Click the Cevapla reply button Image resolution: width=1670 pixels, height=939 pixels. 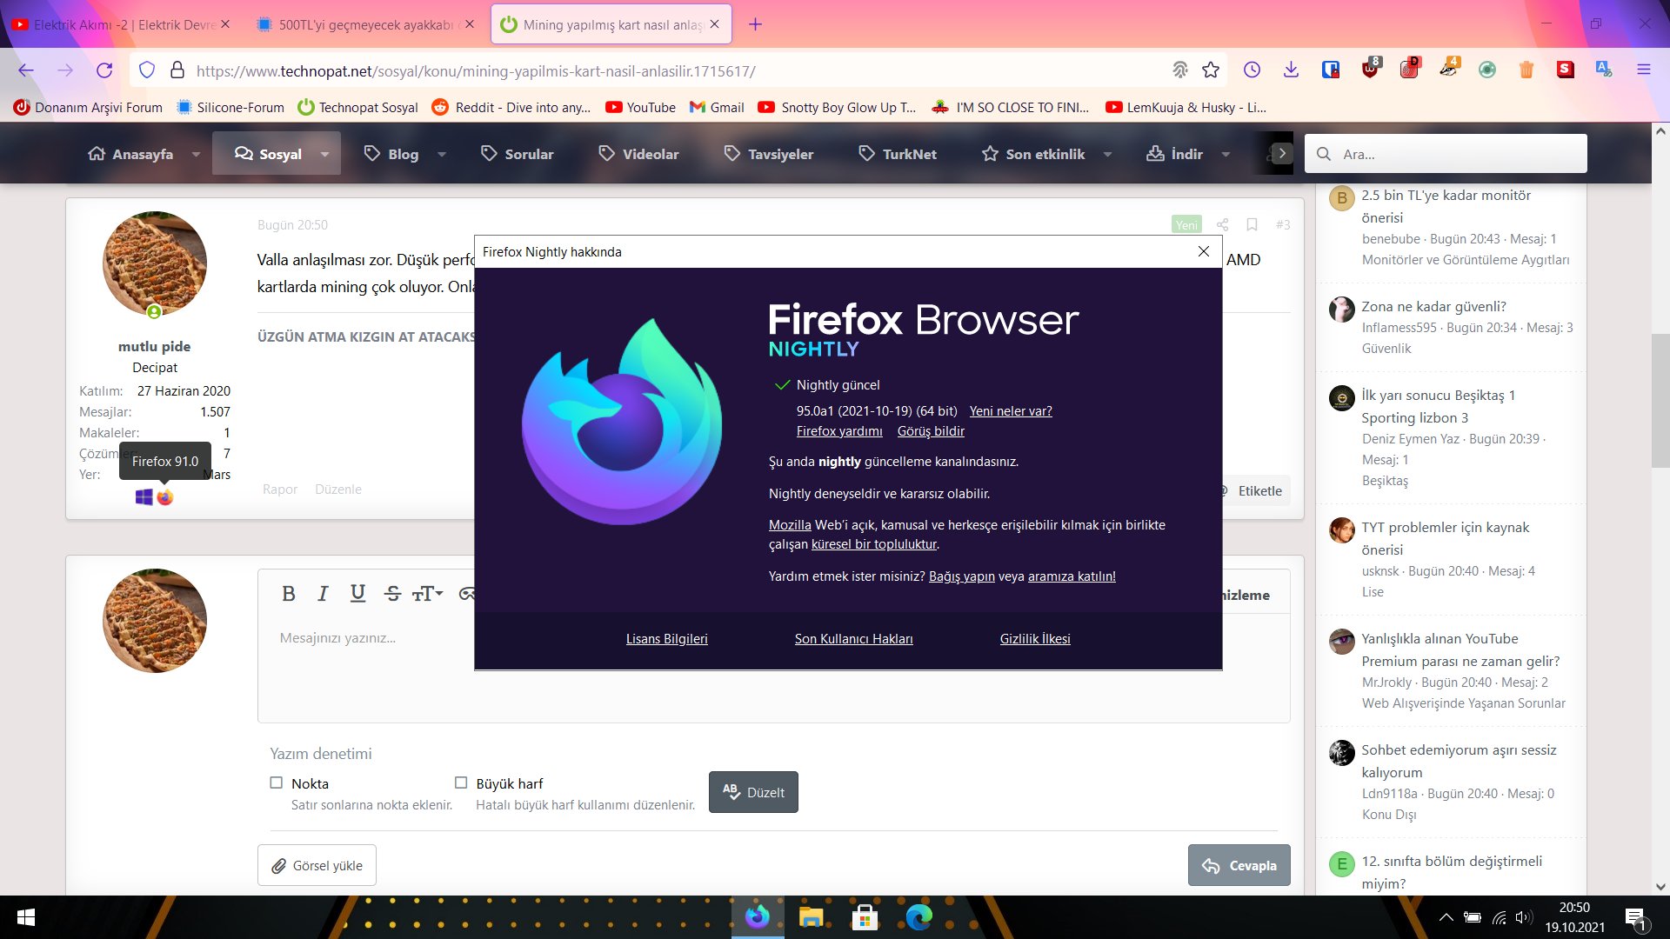[x=1239, y=865]
